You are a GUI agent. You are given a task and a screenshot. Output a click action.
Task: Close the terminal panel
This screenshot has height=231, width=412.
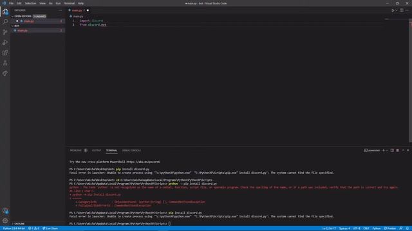(x=407, y=150)
